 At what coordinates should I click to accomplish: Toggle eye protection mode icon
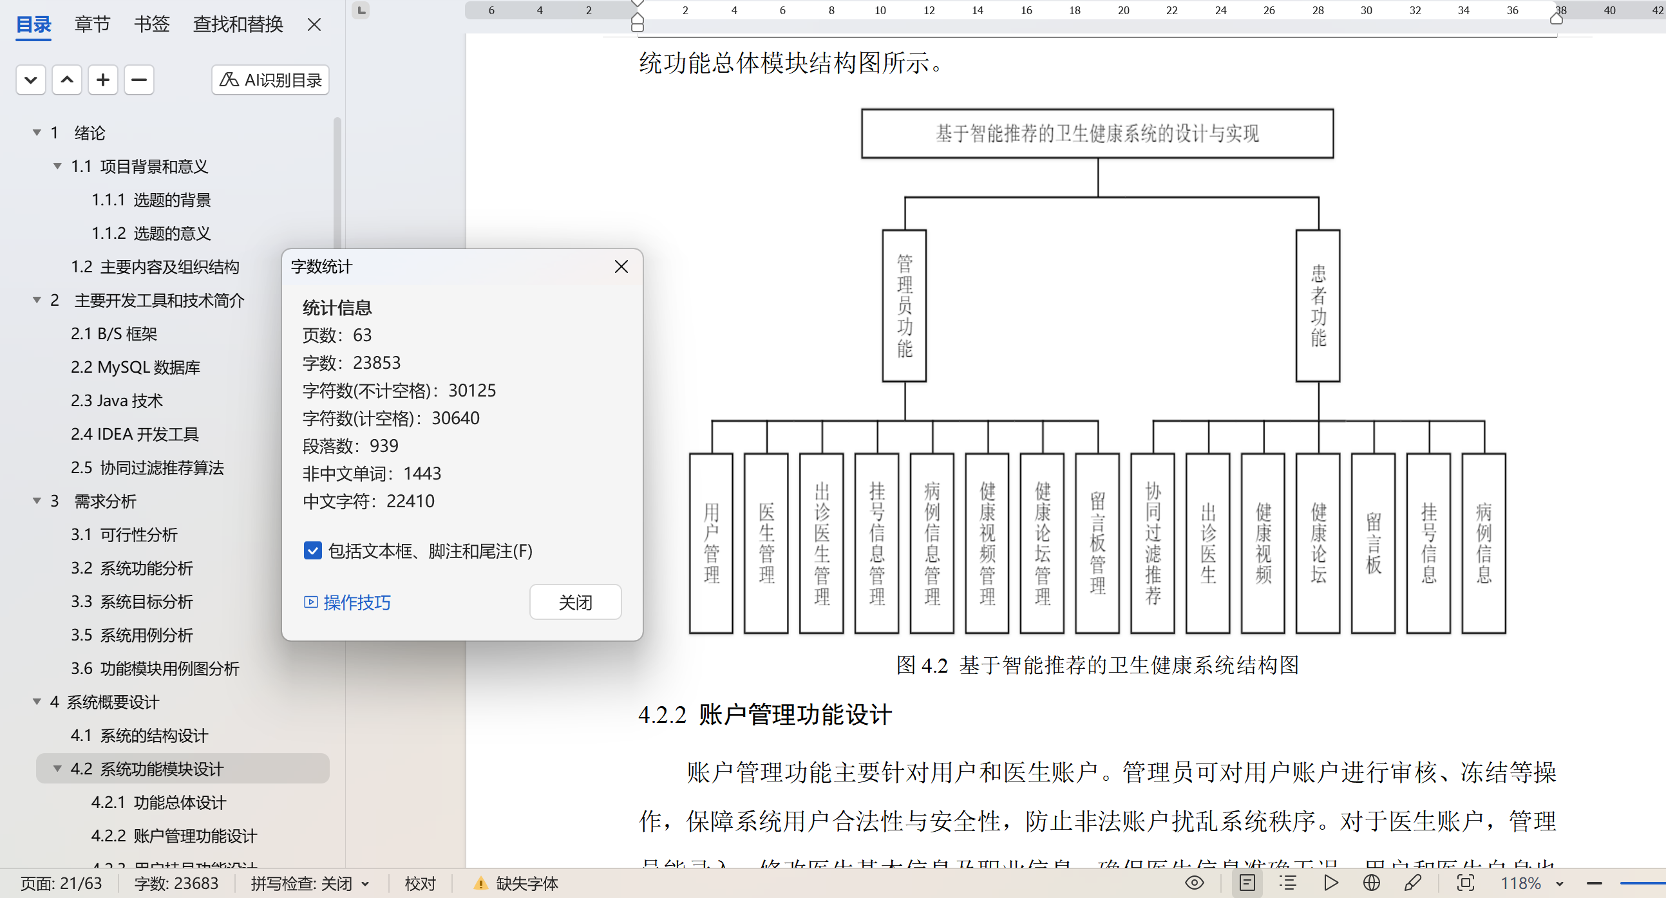click(x=1194, y=883)
